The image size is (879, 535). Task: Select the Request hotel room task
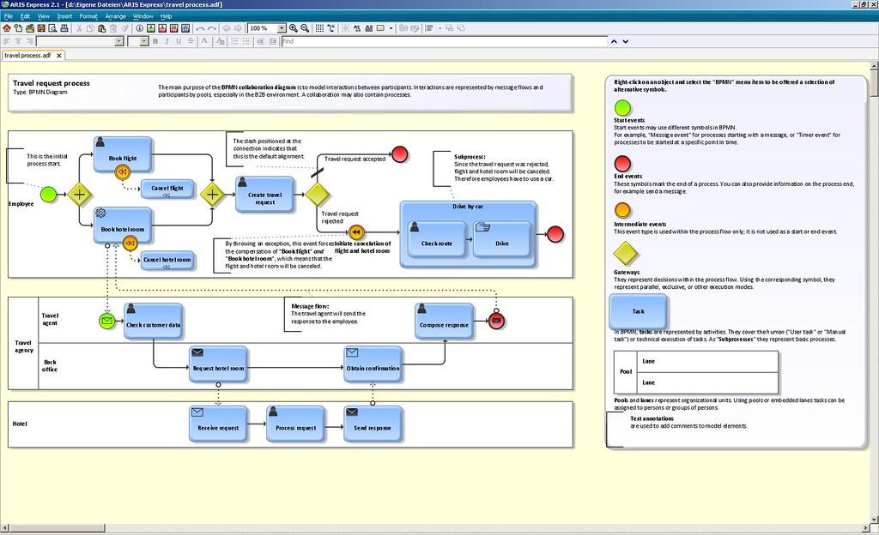(x=218, y=364)
